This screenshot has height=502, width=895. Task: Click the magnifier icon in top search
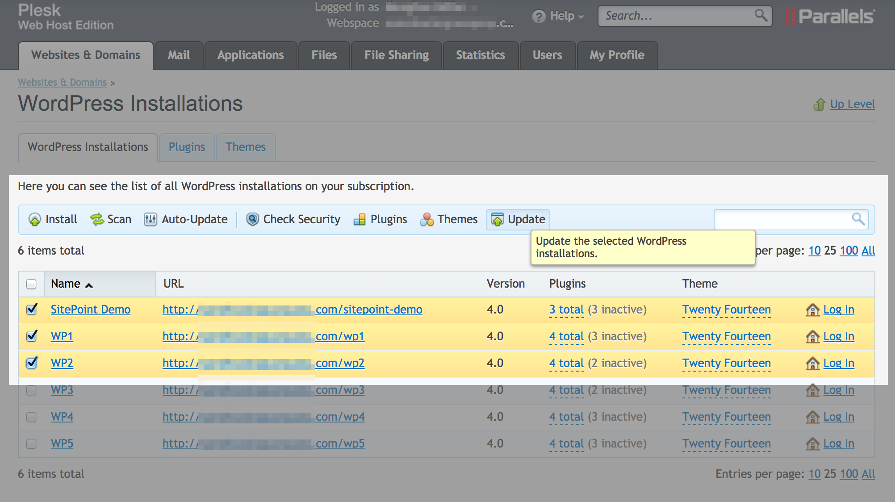pyautogui.click(x=761, y=16)
